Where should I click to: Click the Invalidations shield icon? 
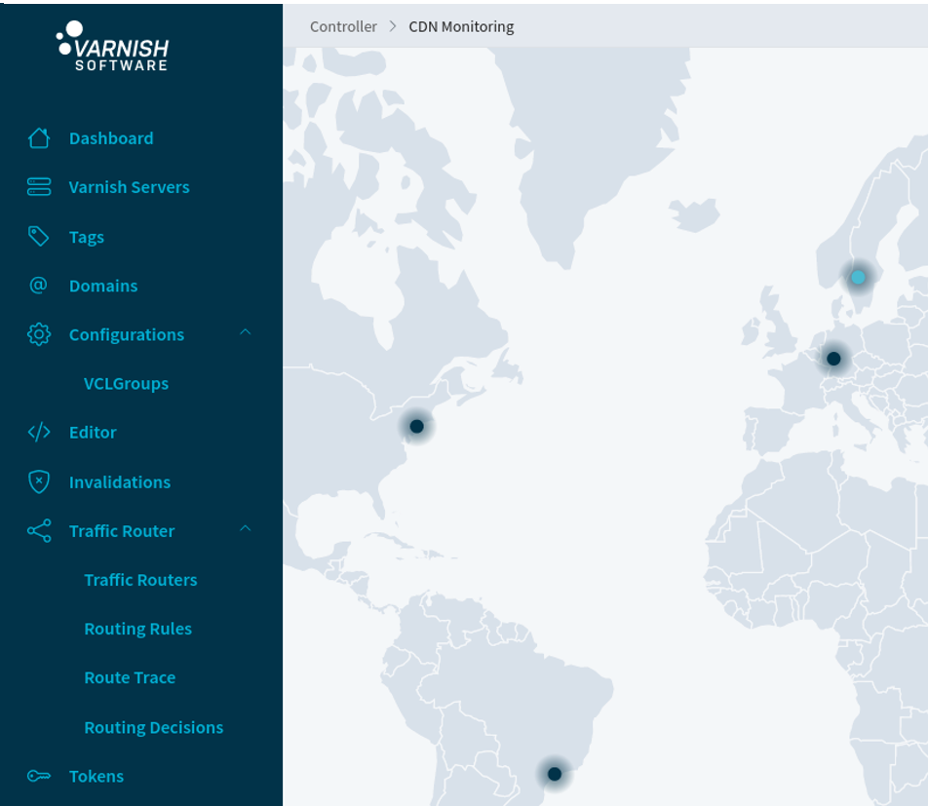click(x=39, y=481)
